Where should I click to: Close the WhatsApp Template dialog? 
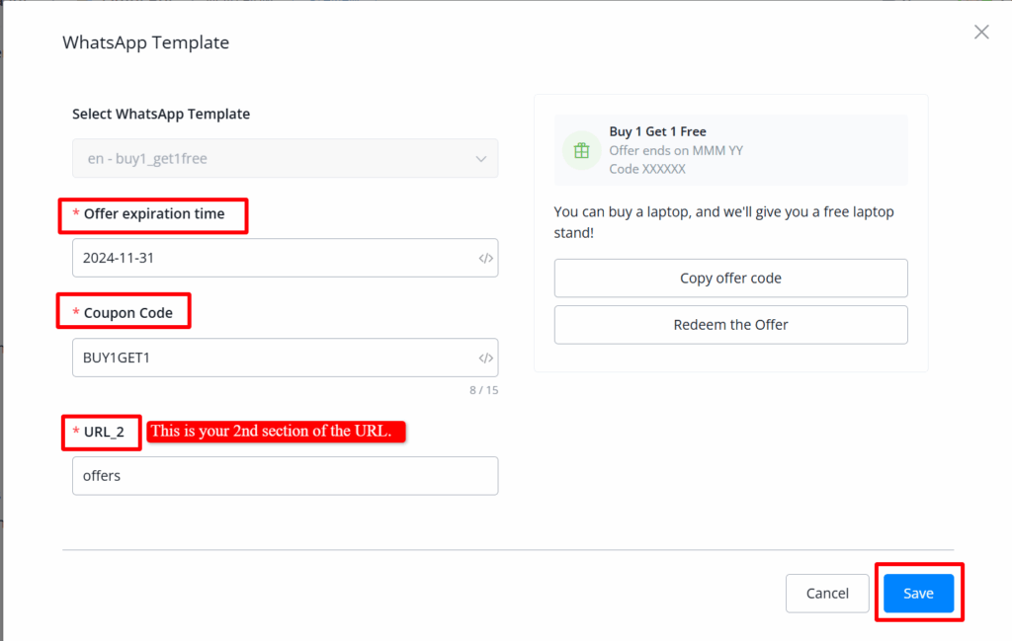click(980, 33)
